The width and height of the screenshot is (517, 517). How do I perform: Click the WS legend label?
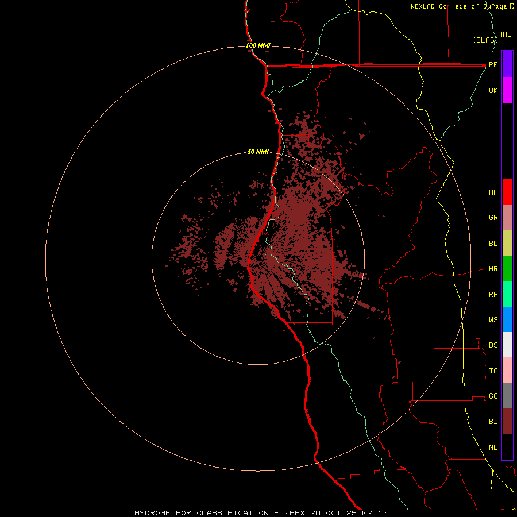[493, 320]
